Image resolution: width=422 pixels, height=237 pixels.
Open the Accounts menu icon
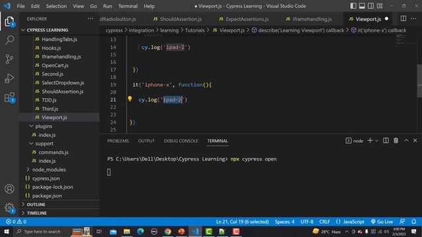(9, 189)
